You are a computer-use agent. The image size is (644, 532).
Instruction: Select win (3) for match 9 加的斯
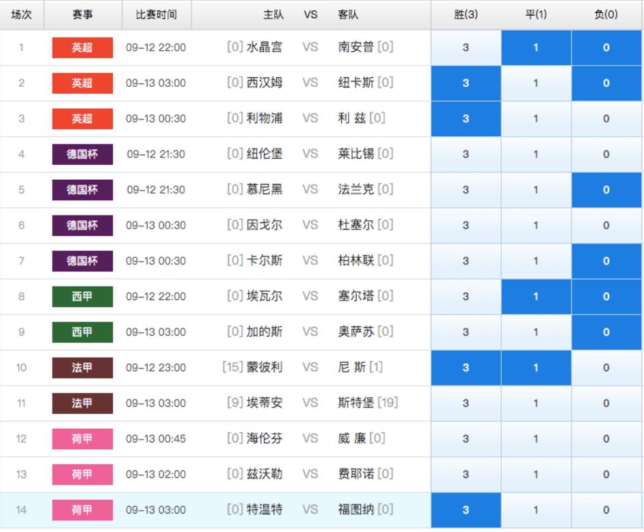(x=466, y=332)
